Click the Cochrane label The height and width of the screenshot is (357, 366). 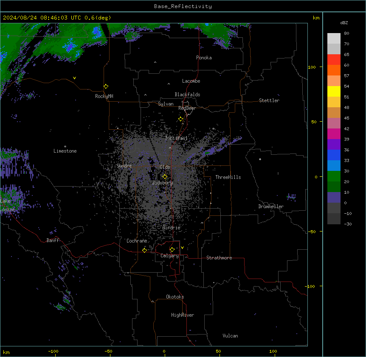pos(137,241)
